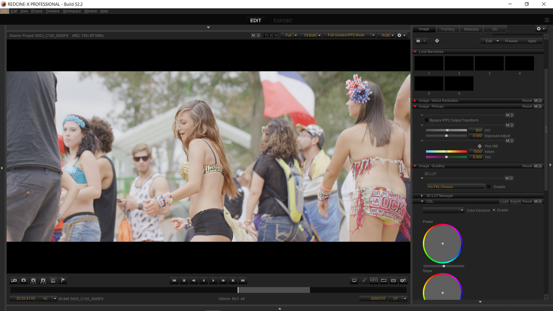This screenshot has height=311, width=553.
Task: Open the Color Decision combo box
Action: point(443,210)
